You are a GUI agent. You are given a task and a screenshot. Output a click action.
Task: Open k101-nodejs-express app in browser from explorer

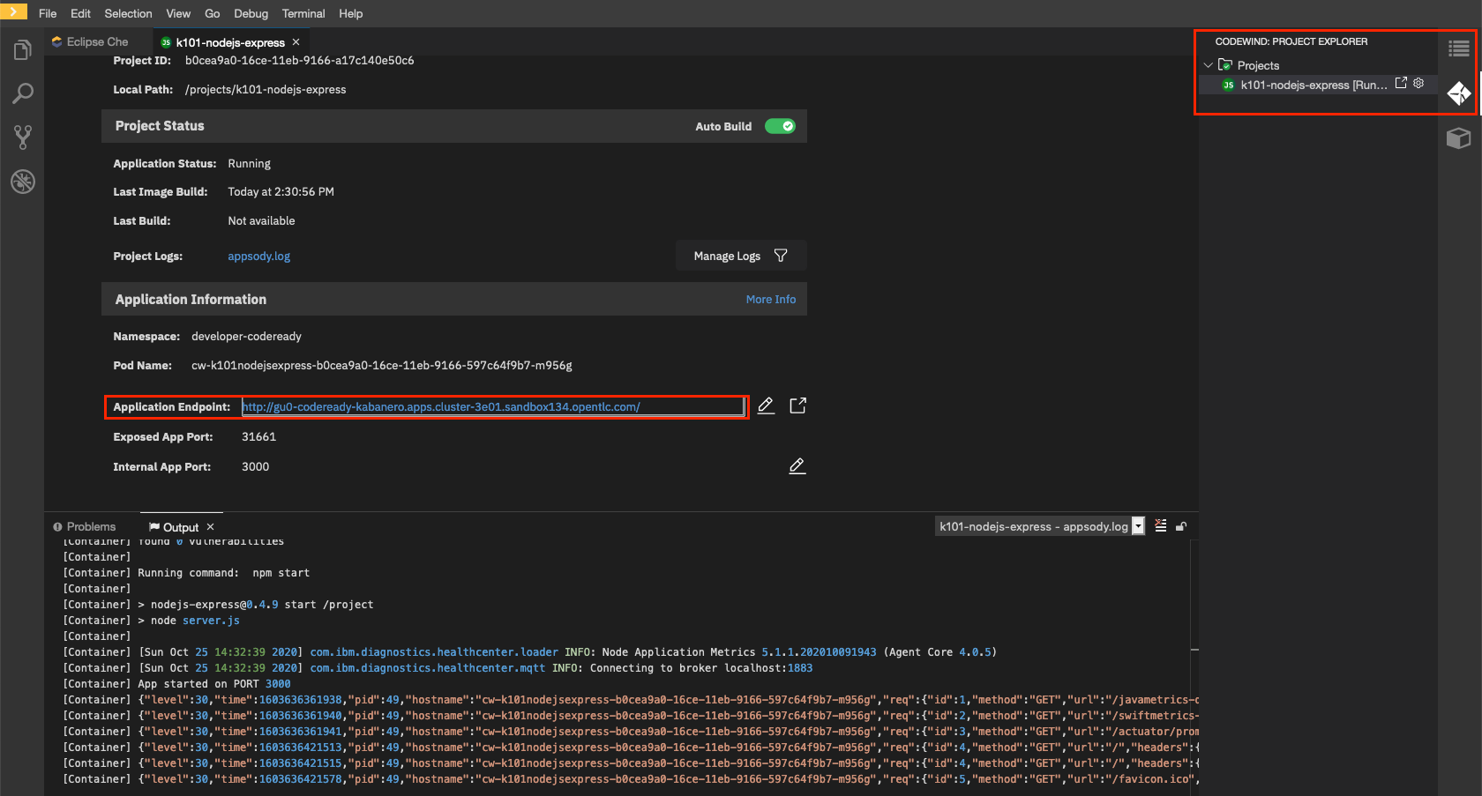point(1401,84)
